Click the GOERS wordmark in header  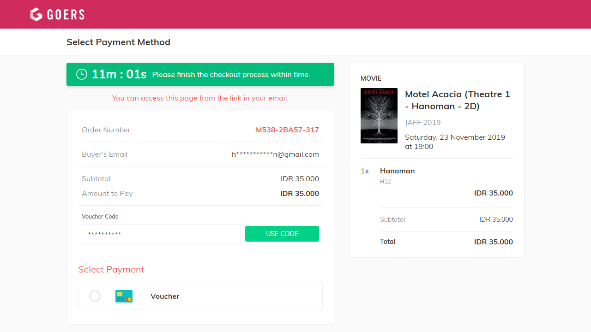(x=66, y=15)
